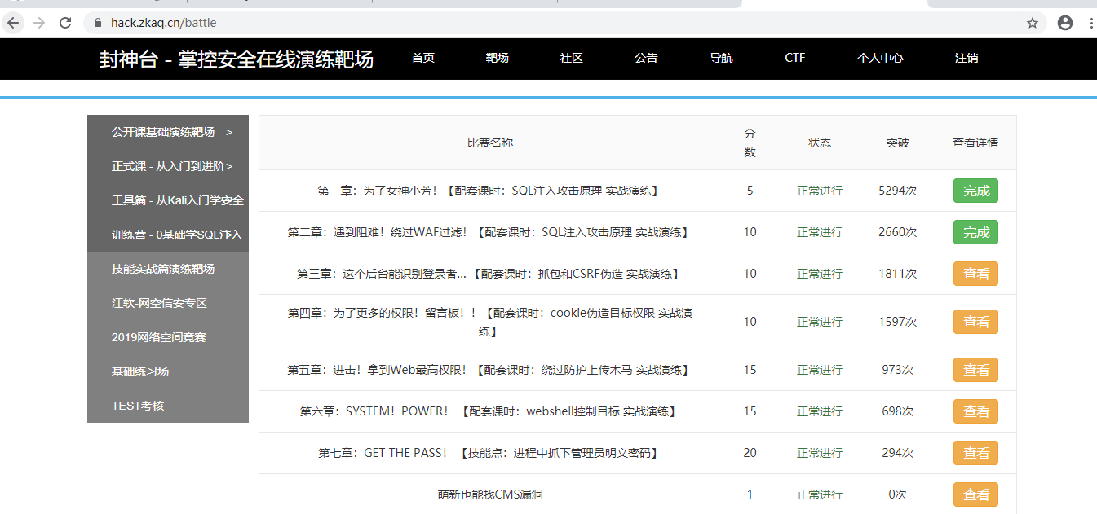Expand 正式课 - 从入门到进阶 sidebar item

point(171,166)
